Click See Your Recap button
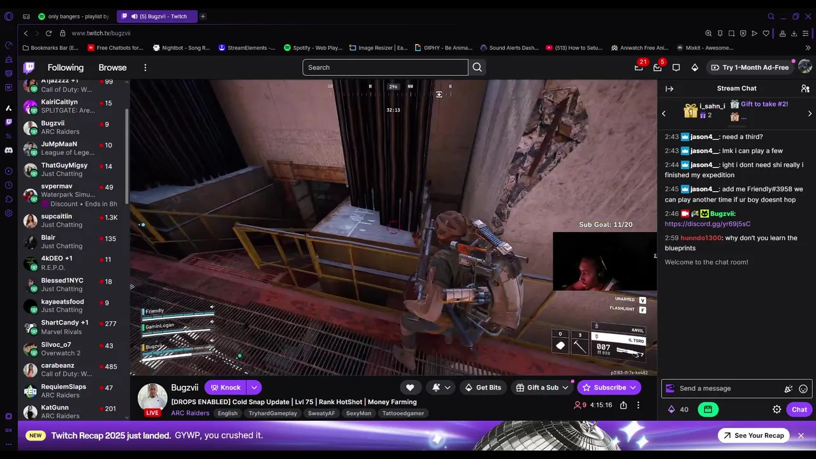The width and height of the screenshot is (816, 459). pyautogui.click(x=752, y=435)
